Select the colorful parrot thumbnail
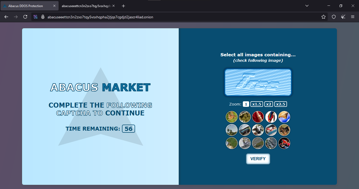Viewport: 359px width, 189px height. [271, 117]
